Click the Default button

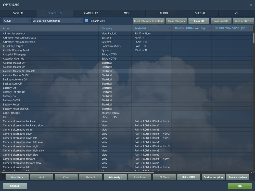(91, 177)
